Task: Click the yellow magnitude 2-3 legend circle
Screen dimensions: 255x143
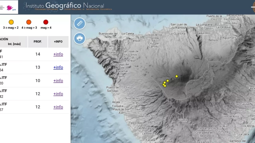Action: tap(11, 22)
